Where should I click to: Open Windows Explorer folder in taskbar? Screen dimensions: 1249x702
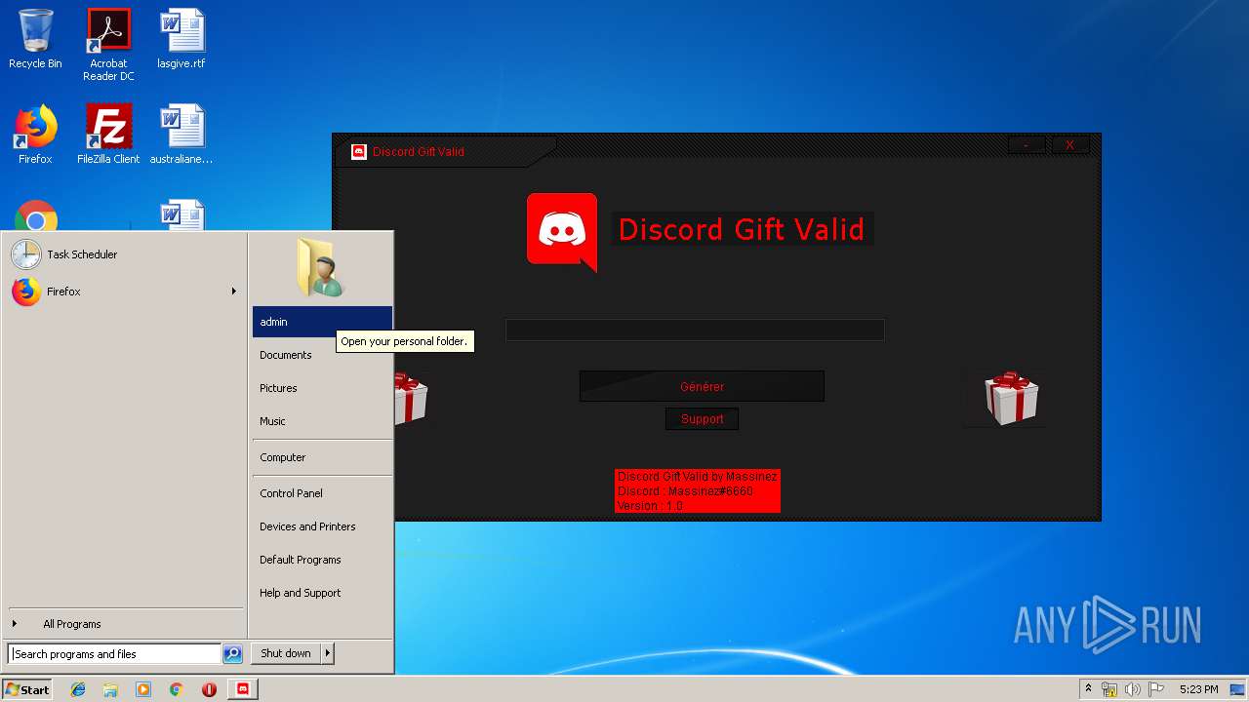tap(110, 689)
